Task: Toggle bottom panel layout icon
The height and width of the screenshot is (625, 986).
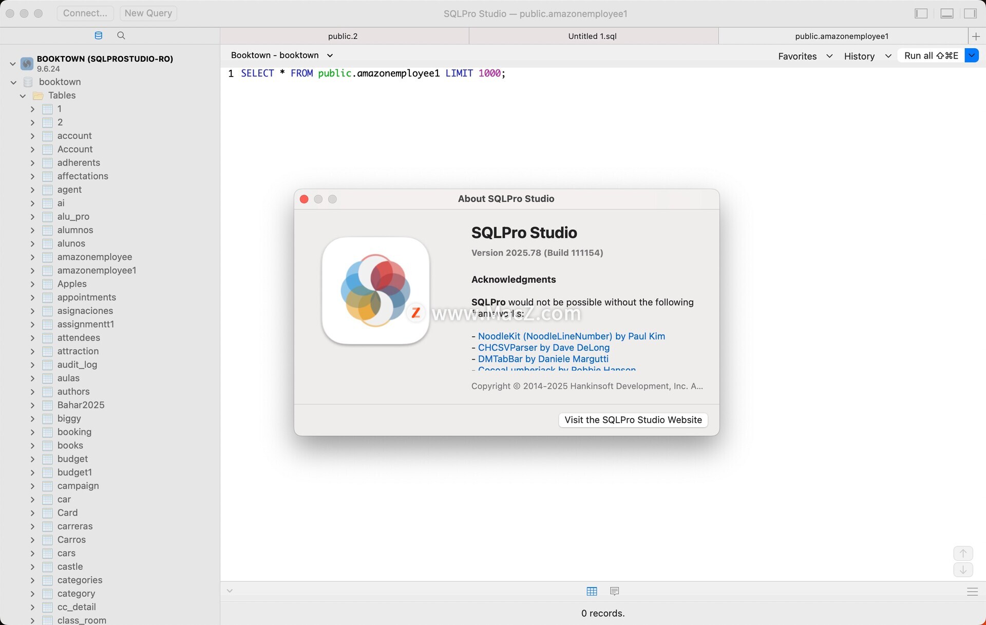Action: pos(947,13)
